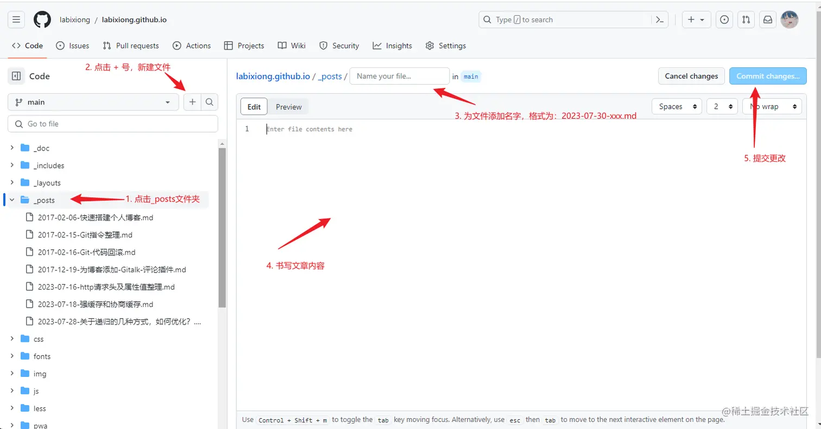Screen dimensions: 821x429
Task: Focus the Name your file input
Action: [400, 76]
